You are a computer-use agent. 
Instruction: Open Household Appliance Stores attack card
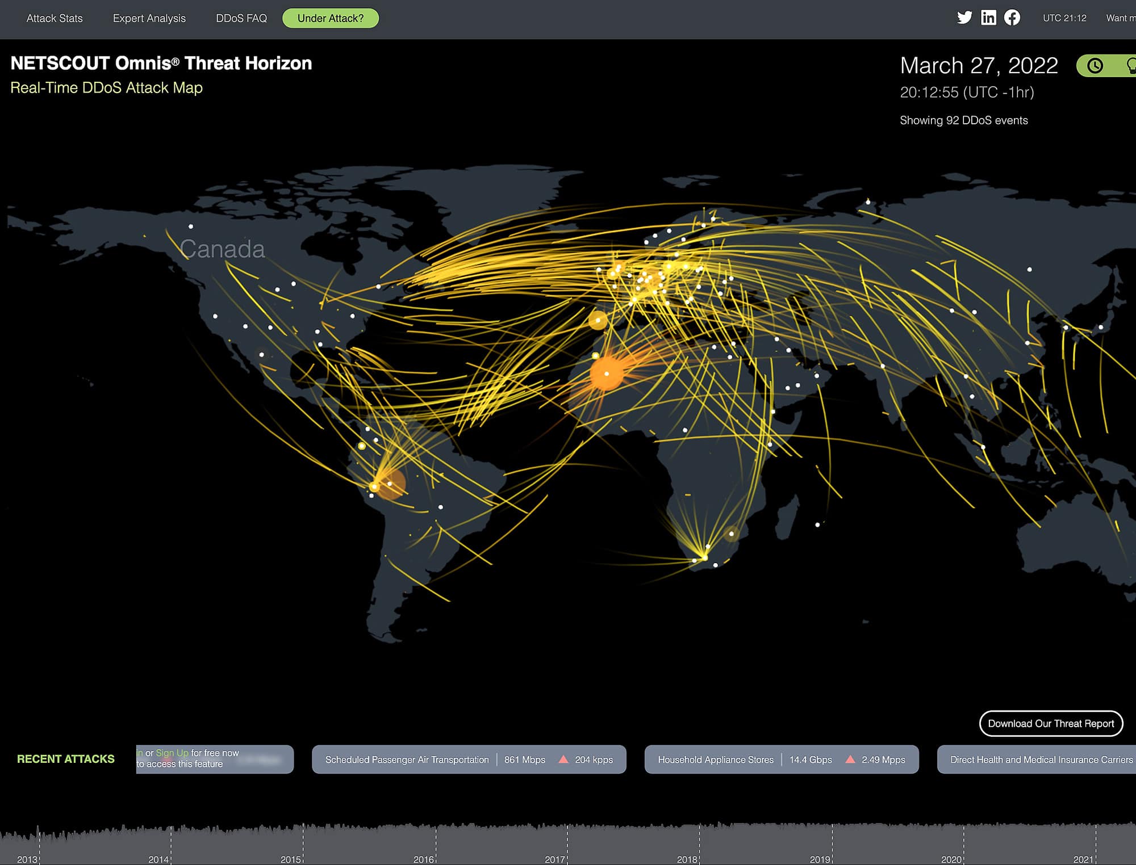[x=716, y=759]
